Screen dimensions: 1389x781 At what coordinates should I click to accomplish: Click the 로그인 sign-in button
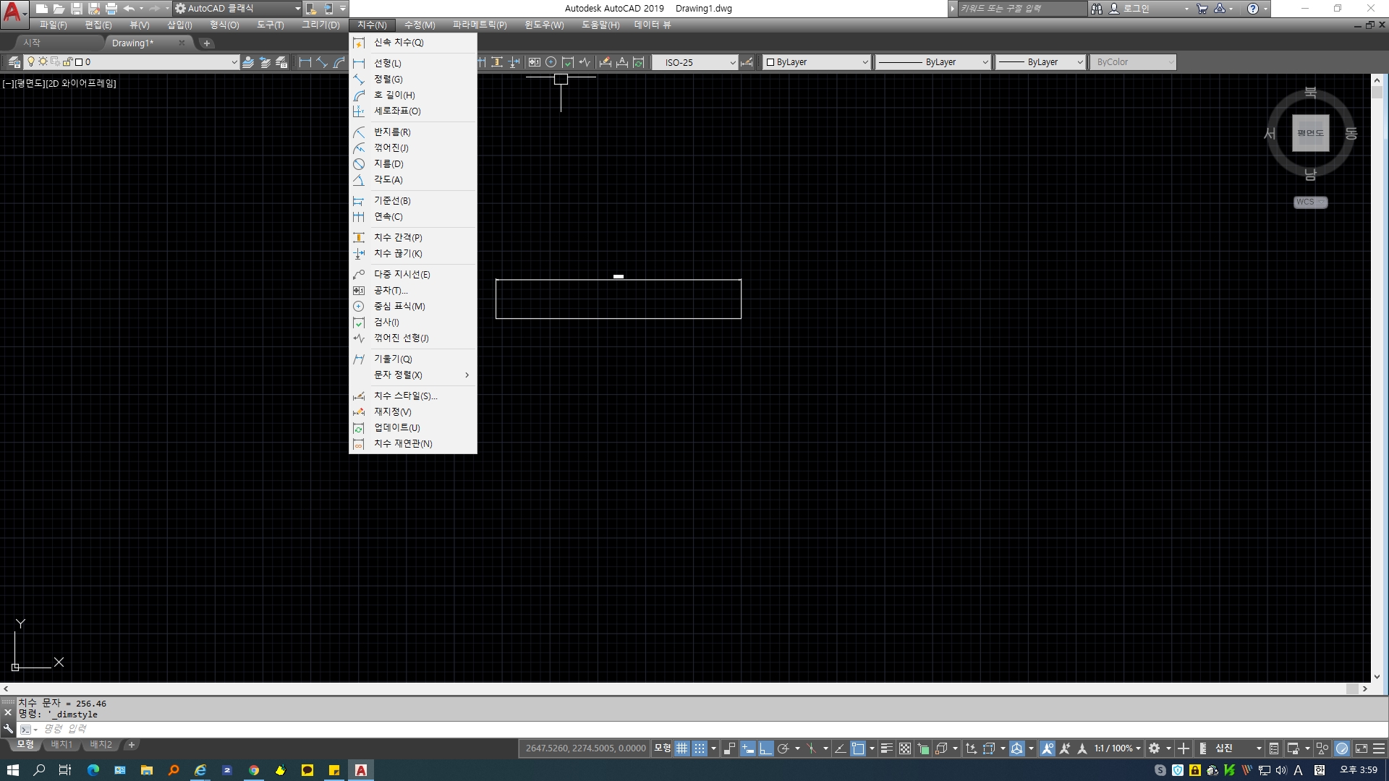click(1129, 9)
